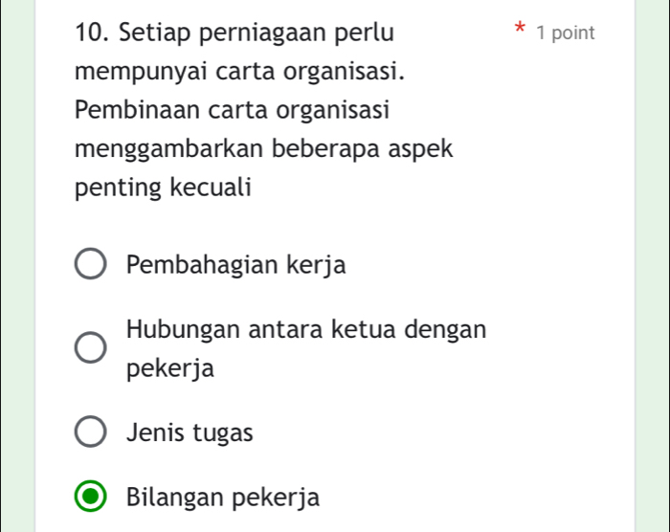Click the question number "10."
The width and height of the screenshot is (670, 532).
pyautogui.click(x=90, y=33)
